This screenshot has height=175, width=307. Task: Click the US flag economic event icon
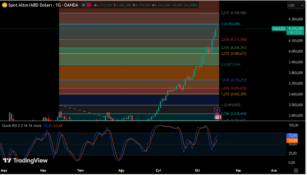(x=217, y=117)
